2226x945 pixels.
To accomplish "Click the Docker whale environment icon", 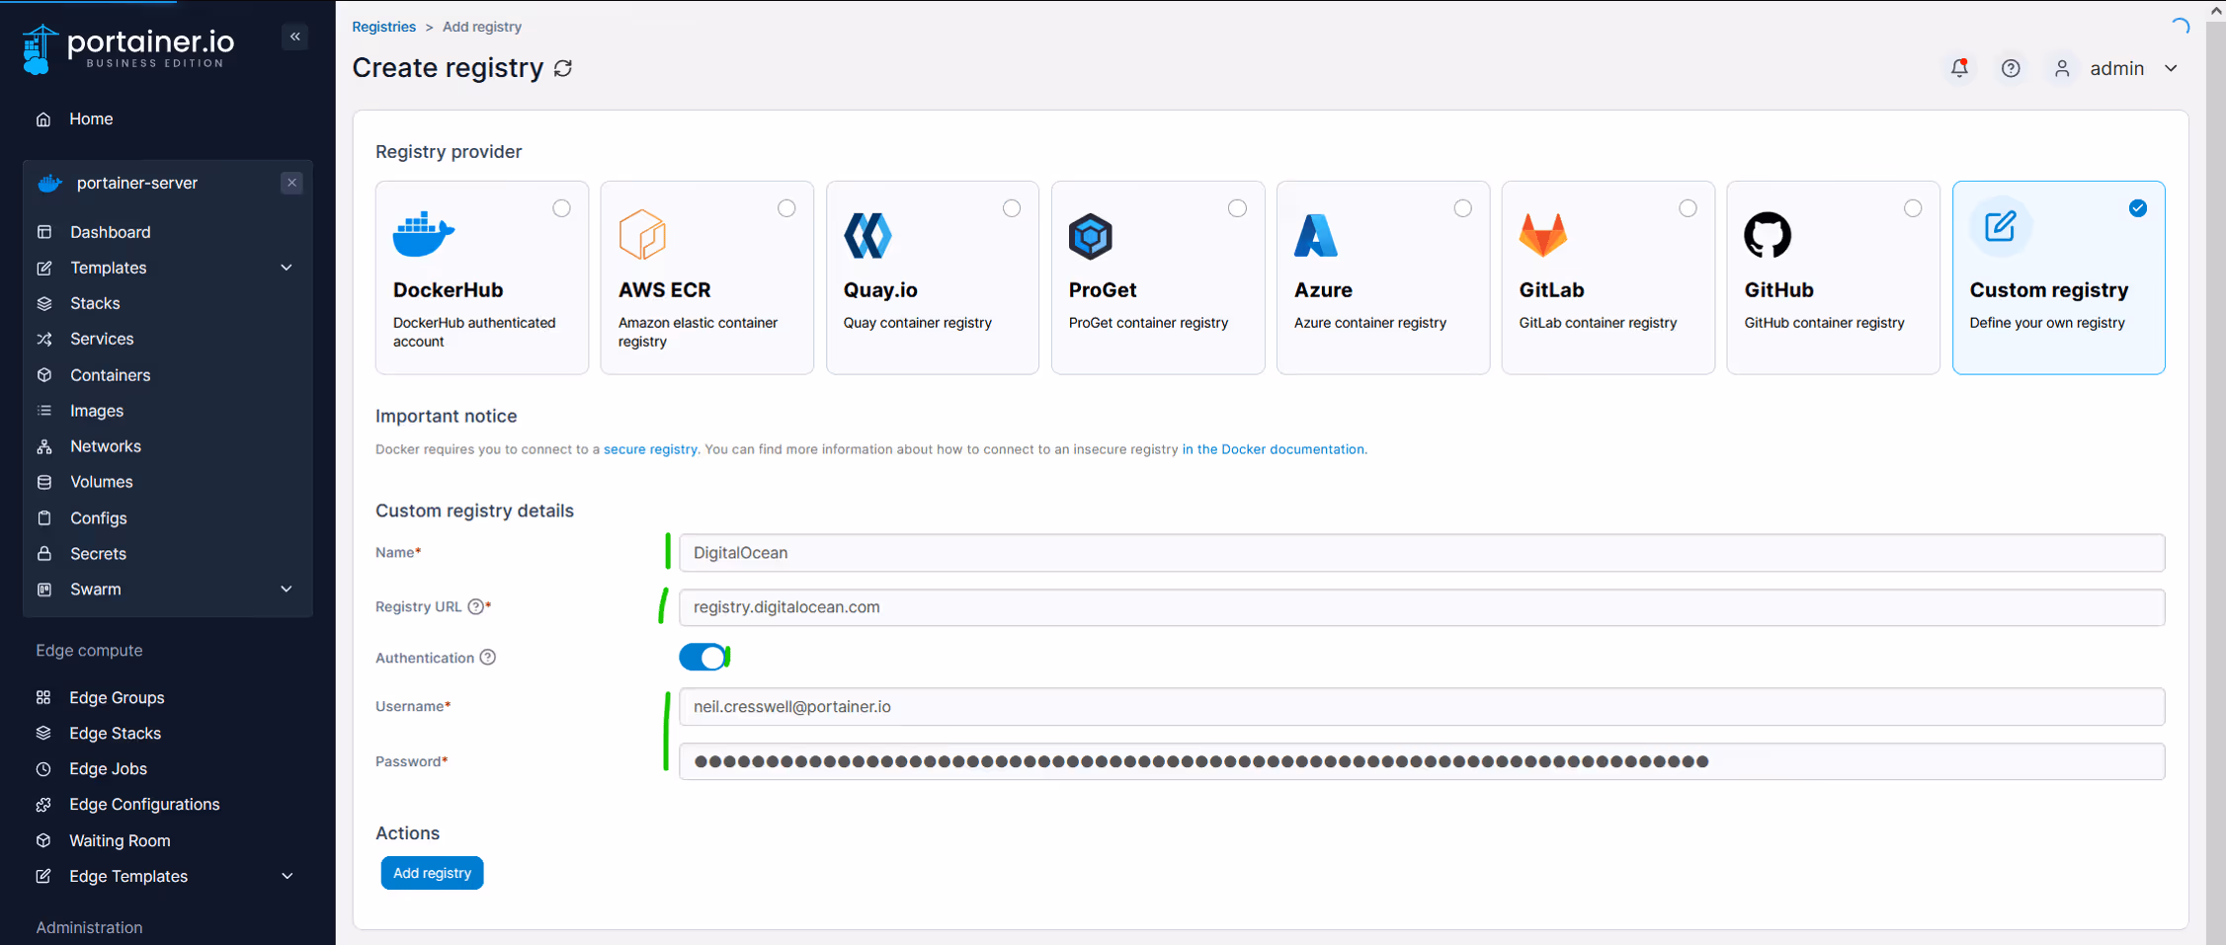I will tap(49, 183).
